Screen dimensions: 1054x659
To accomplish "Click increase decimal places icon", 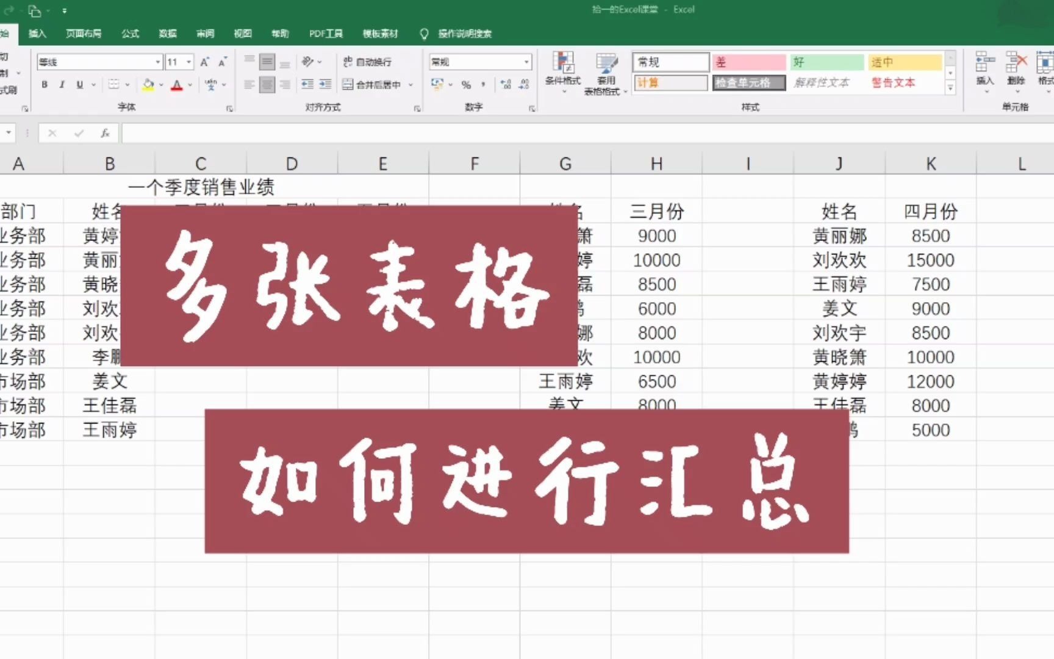I will pyautogui.click(x=505, y=84).
